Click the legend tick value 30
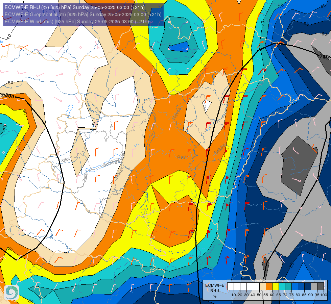Screen dimensions: 331x304 click(x=246, y=295)
